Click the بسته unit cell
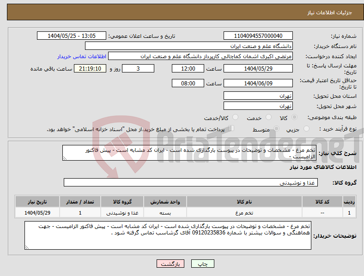Screen dimensions: 364x276 [x=165, y=213]
